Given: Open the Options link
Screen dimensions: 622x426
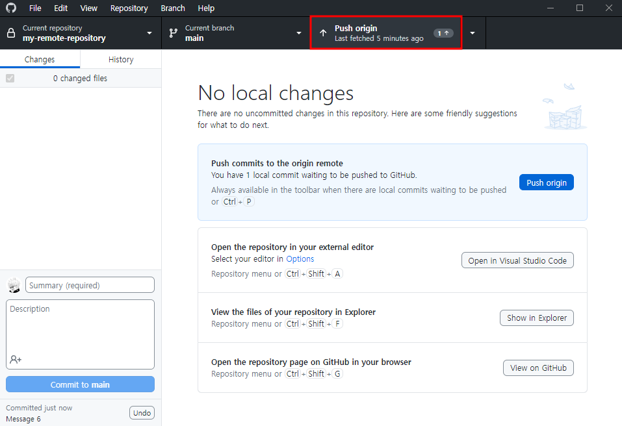Looking at the screenshot, I should [300, 258].
